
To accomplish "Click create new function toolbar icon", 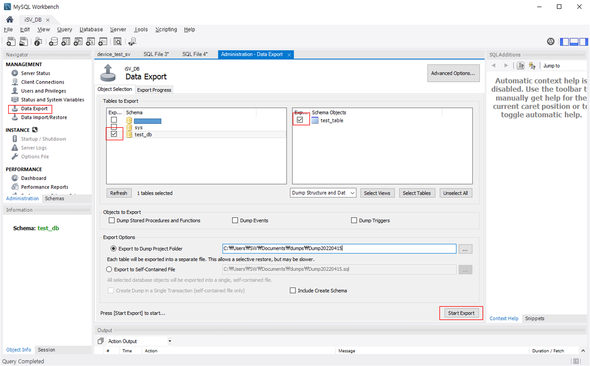I will pos(103,42).
